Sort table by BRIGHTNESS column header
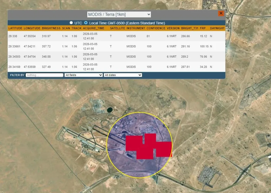 point(51,28)
